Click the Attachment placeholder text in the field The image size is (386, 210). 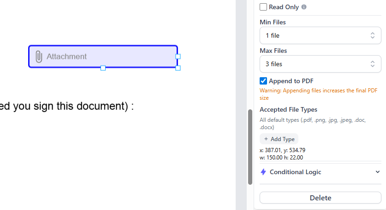[x=66, y=57]
